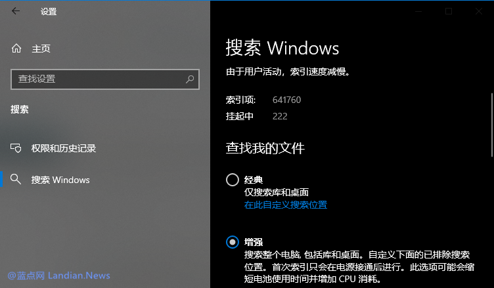This screenshot has width=494, height=288.
Task: Click the 仅搜索库和桌面 description
Action: point(277,192)
